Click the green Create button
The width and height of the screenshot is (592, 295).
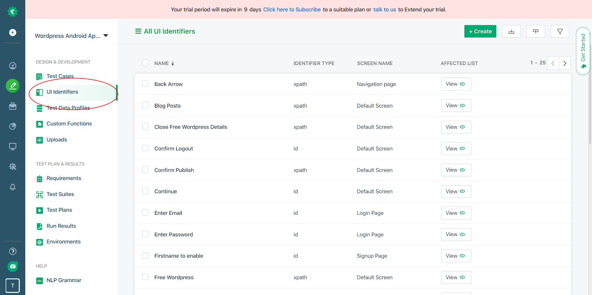pos(480,31)
